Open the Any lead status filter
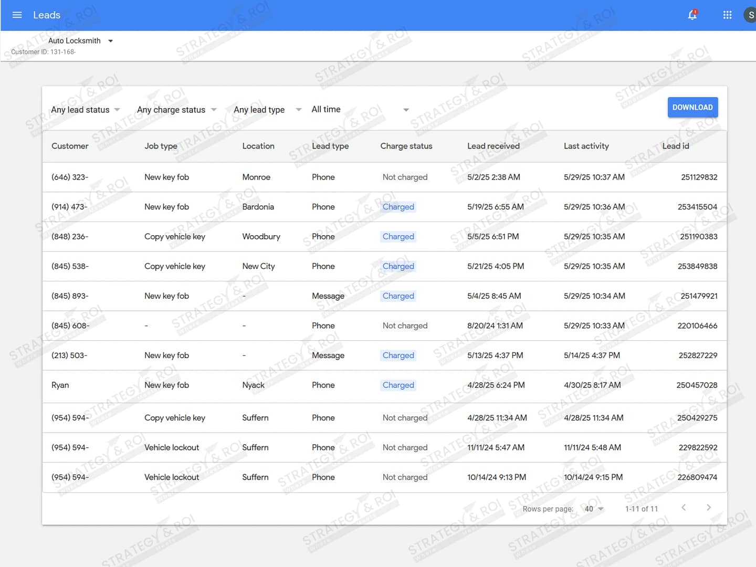This screenshot has width=756, height=567. [x=86, y=110]
